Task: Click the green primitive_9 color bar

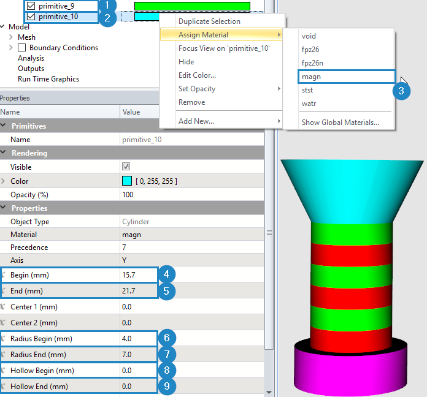Action: click(192, 6)
